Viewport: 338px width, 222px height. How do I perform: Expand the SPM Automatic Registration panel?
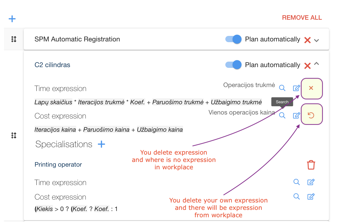316,40
